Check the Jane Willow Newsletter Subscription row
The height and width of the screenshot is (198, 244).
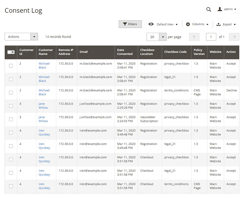click(11, 119)
